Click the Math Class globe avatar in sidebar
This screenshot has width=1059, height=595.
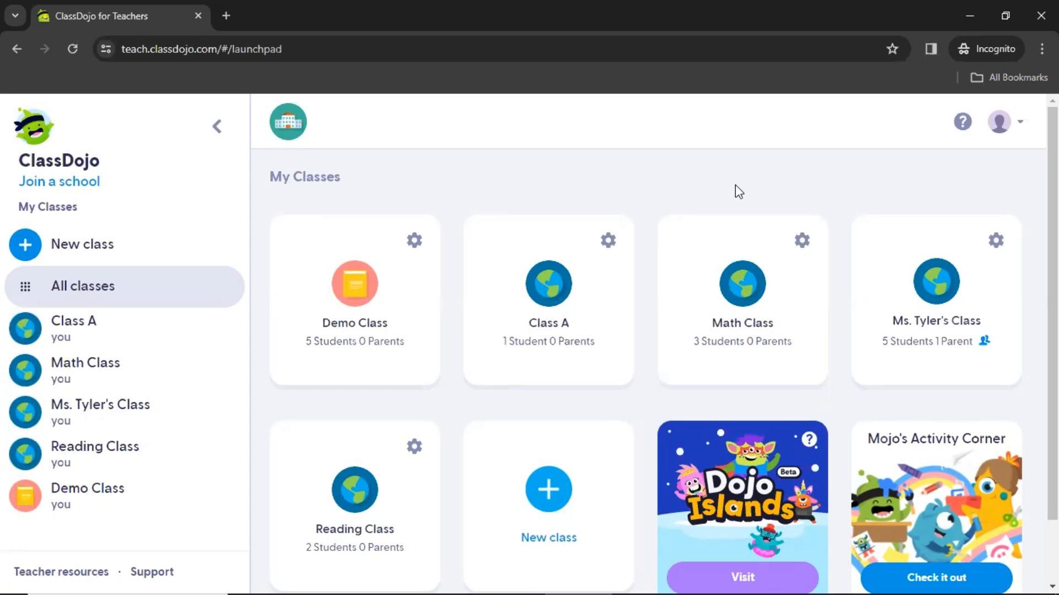(x=25, y=370)
